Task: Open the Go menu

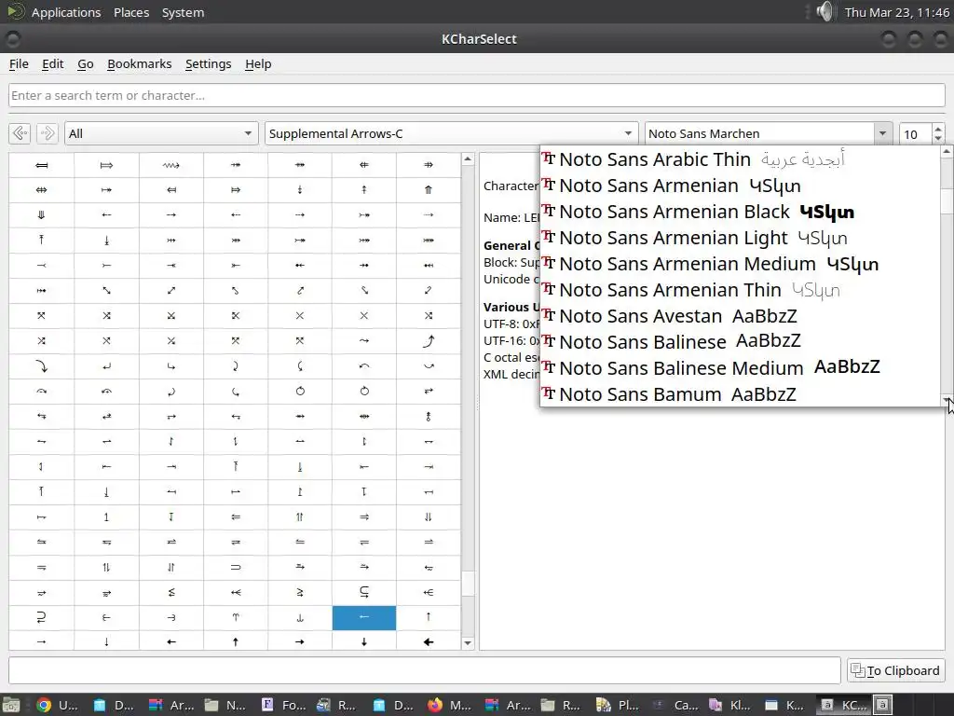Action: (x=85, y=64)
